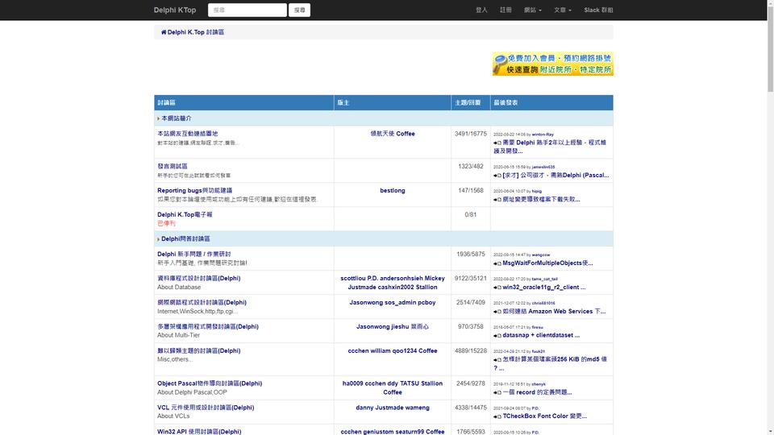Open win32_oracle11g_r2_client post
The image size is (774, 435).
click(x=544, y=287)
